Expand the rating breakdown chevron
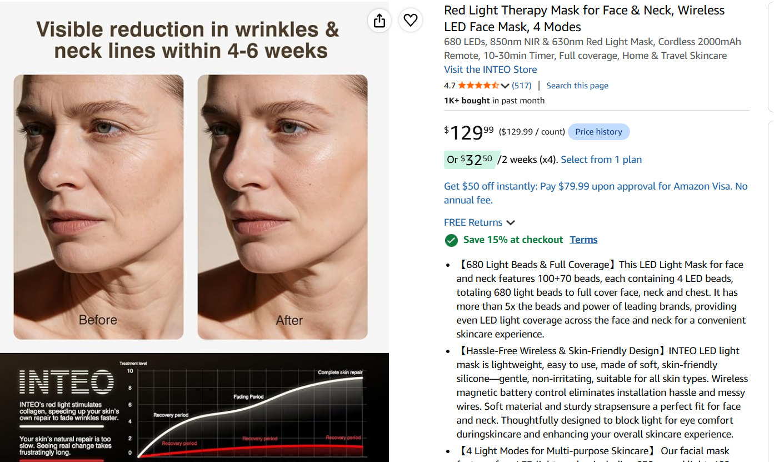Viewport: 774px width, 462px height. [505, 86]
